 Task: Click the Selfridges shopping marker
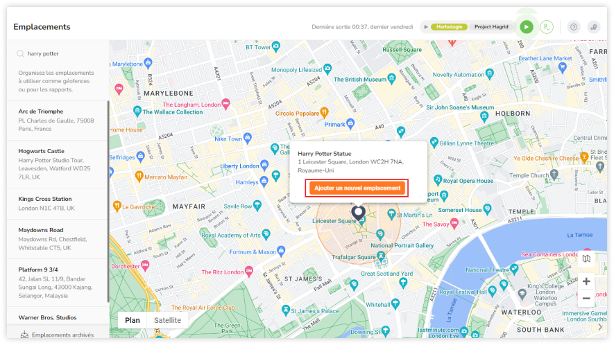pyautogui.click(x=140, y=156)
